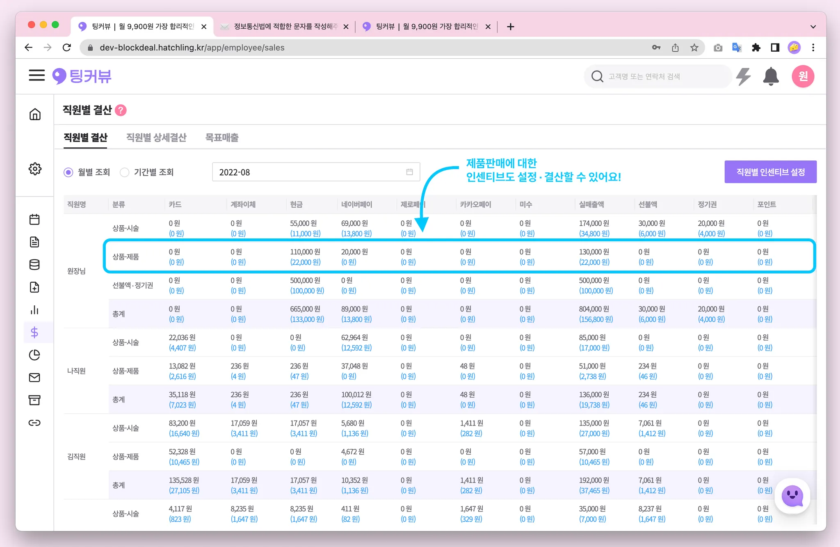Click the bar chart statistics icon

pos(34,310)
